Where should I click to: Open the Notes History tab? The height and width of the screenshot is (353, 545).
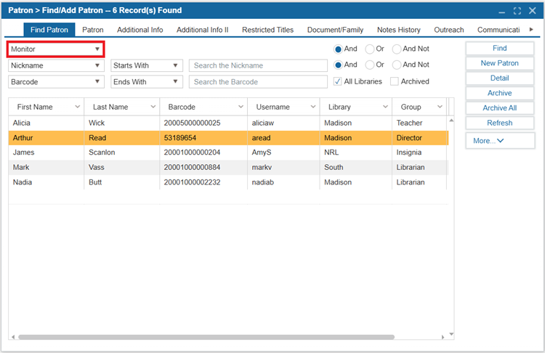399,30
